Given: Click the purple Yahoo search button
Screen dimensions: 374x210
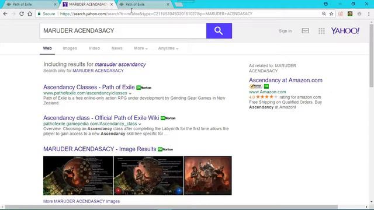Looking at the screenshot, I should pyautogui.click(x=219, y=31).
